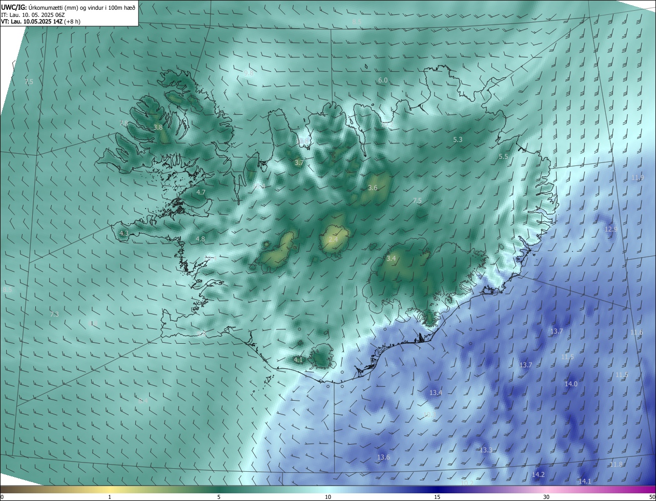656x501 pixels.
Task: Click the 3.6 value label on the map
Action: (373, 188)
